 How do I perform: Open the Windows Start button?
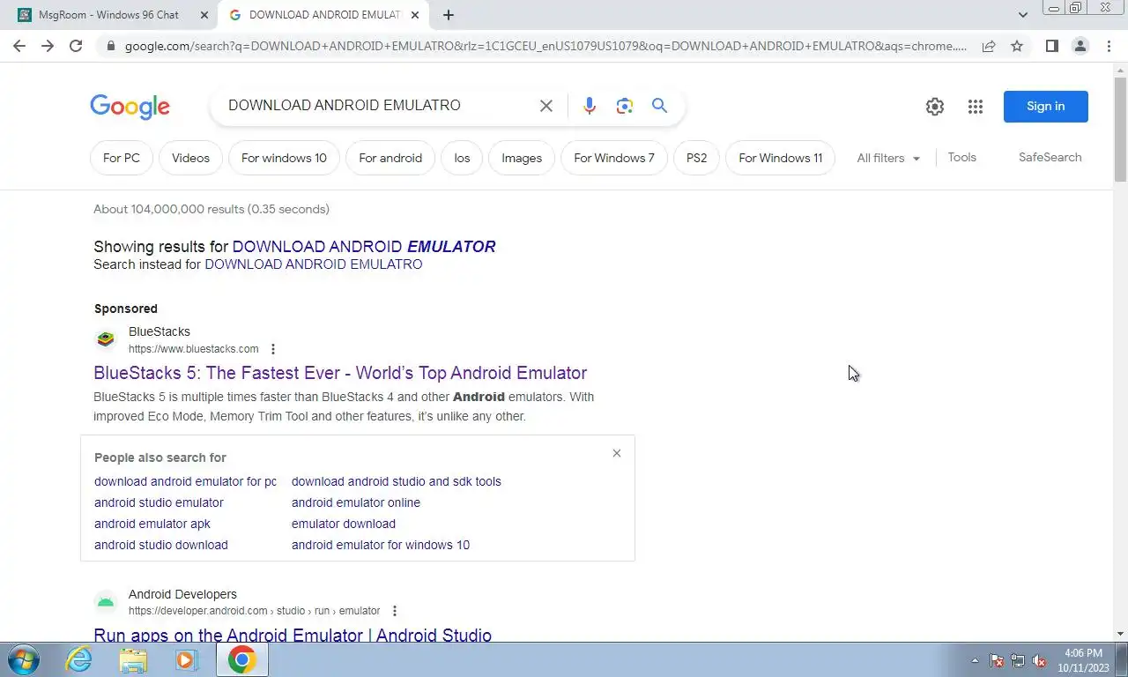(x=22, y=659)
